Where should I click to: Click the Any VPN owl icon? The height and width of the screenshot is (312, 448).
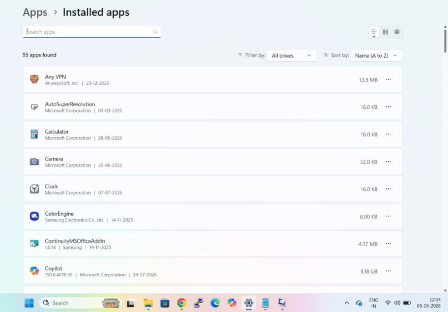(34, 79)
